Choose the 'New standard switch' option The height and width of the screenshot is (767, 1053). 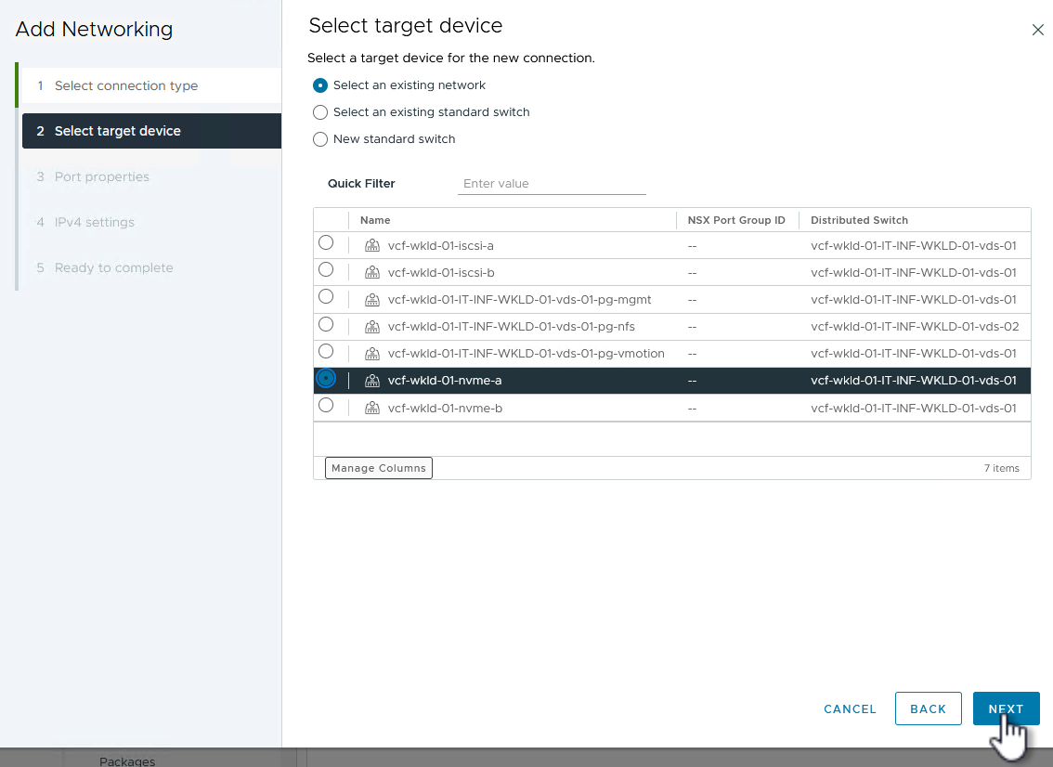click(x=320, y=139)
